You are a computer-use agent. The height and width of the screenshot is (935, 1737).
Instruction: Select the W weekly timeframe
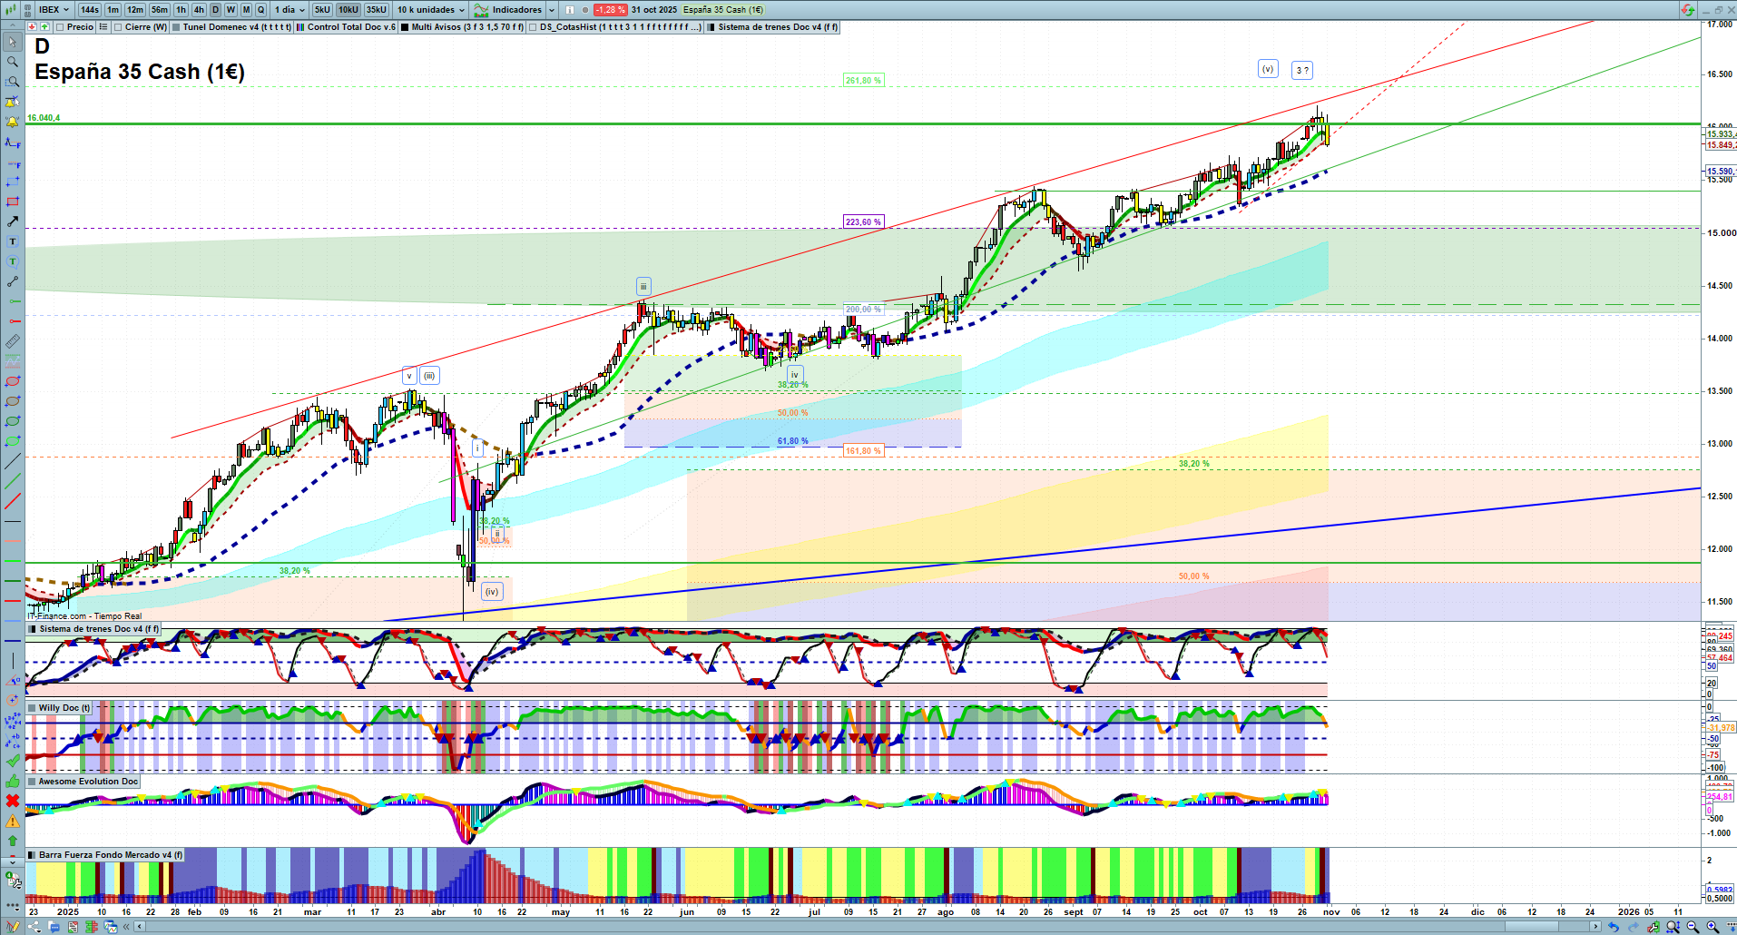231,10
